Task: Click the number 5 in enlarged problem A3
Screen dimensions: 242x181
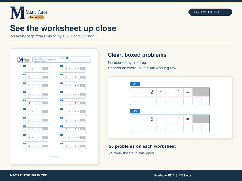Action: [x=152, y=119]
